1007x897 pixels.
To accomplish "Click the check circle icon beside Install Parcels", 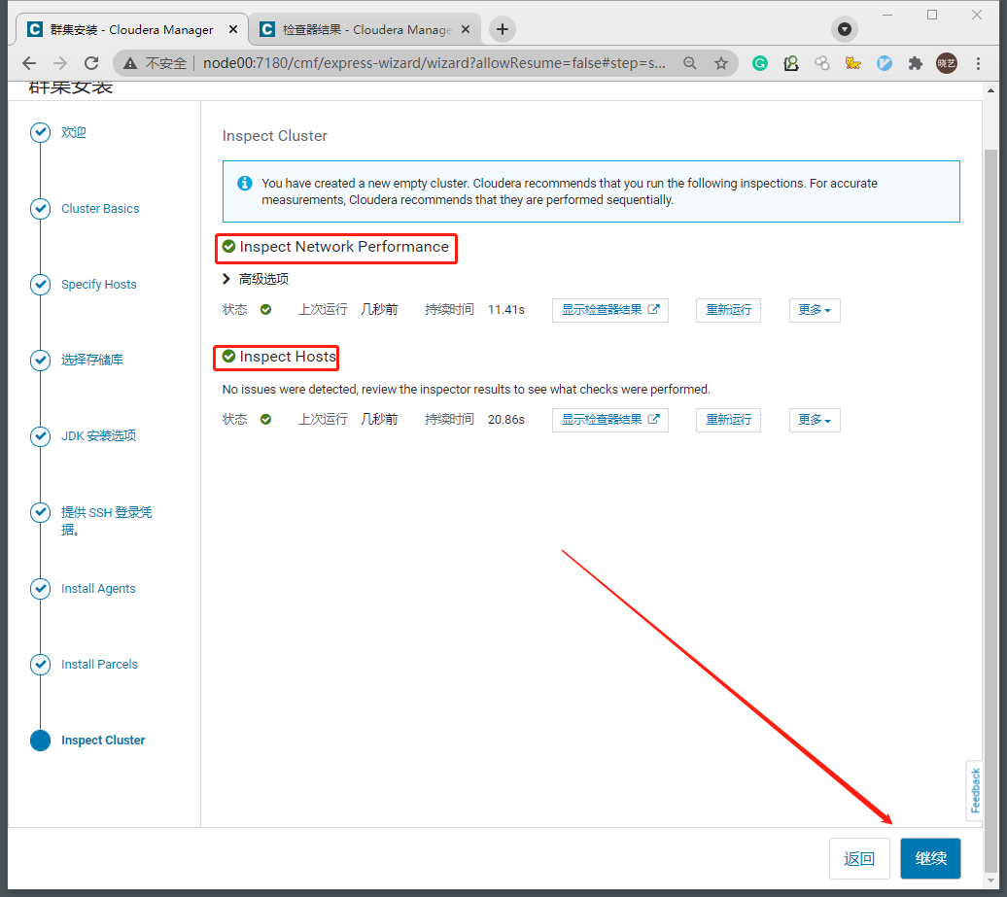I will coord(41,665).
